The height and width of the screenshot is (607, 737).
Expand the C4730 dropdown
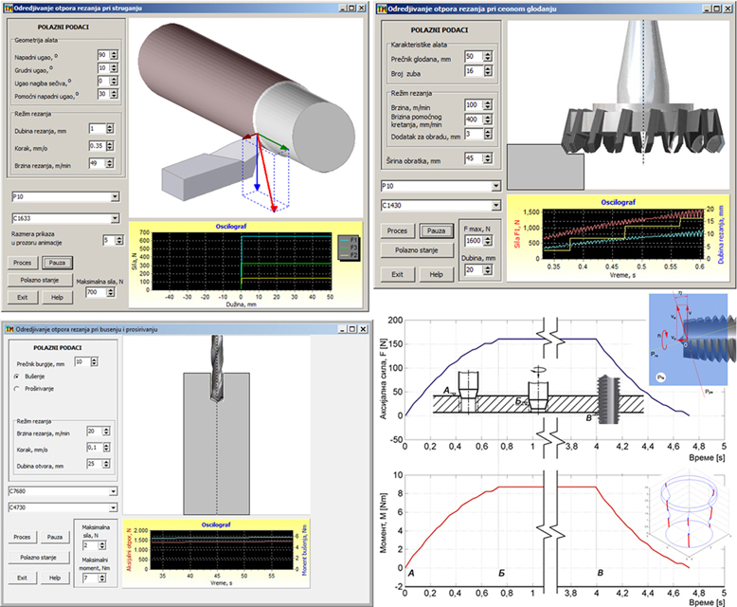tap(115, 507)
